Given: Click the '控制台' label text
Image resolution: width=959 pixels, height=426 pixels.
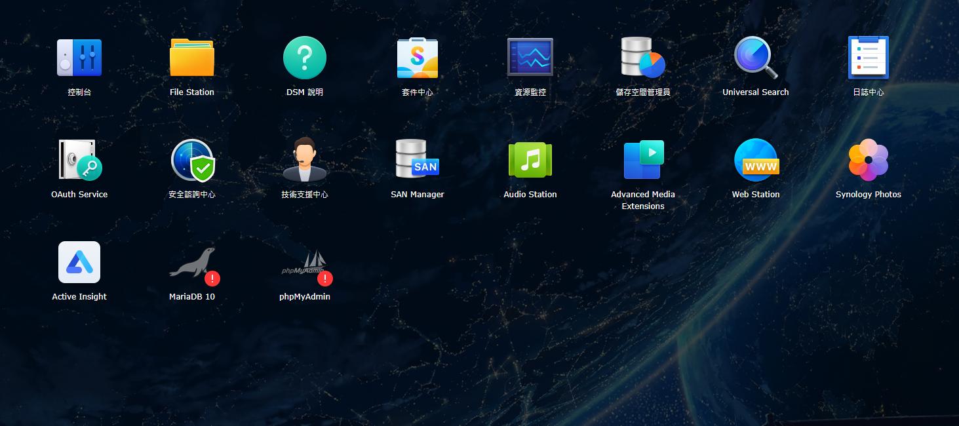Looking at the screenshot, I should [x=79, y=92].
